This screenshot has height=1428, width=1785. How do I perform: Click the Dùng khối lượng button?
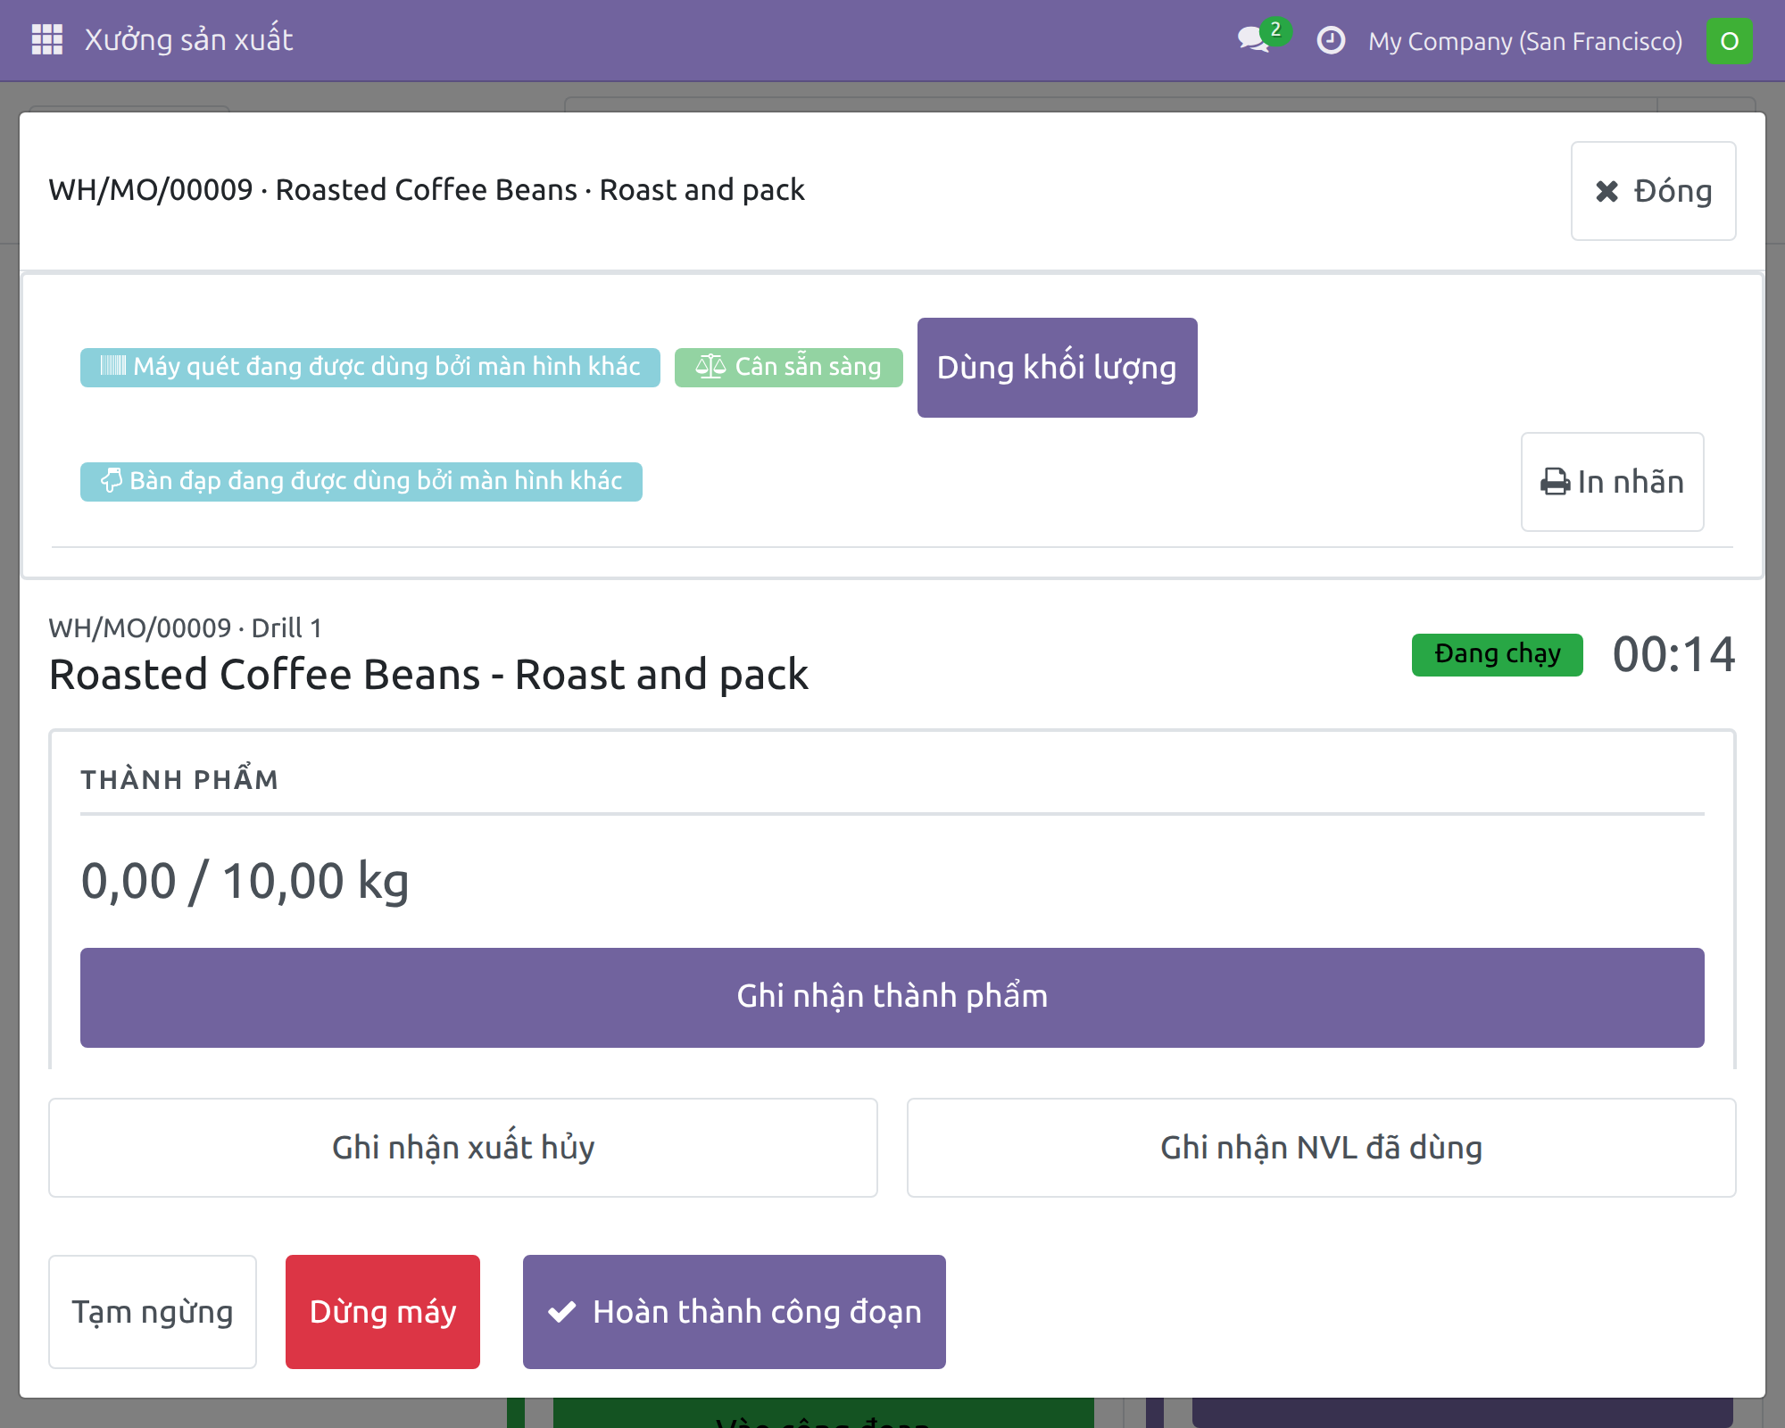tap(1057, 368)
